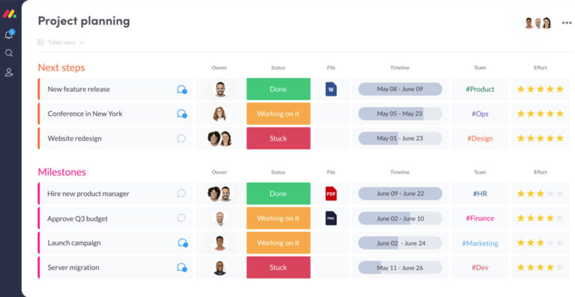The width and height of the screenshot is (575, 297).
Task: Open conversation icon for Conference in New York
Action: [x=182, y=114]
